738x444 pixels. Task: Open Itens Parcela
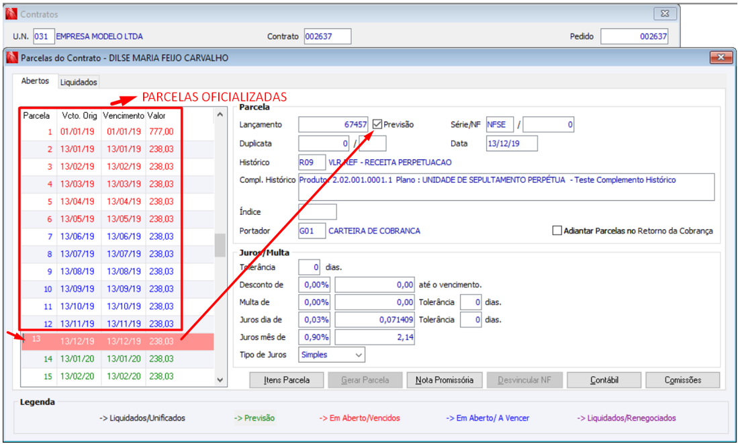pos(287,380)
